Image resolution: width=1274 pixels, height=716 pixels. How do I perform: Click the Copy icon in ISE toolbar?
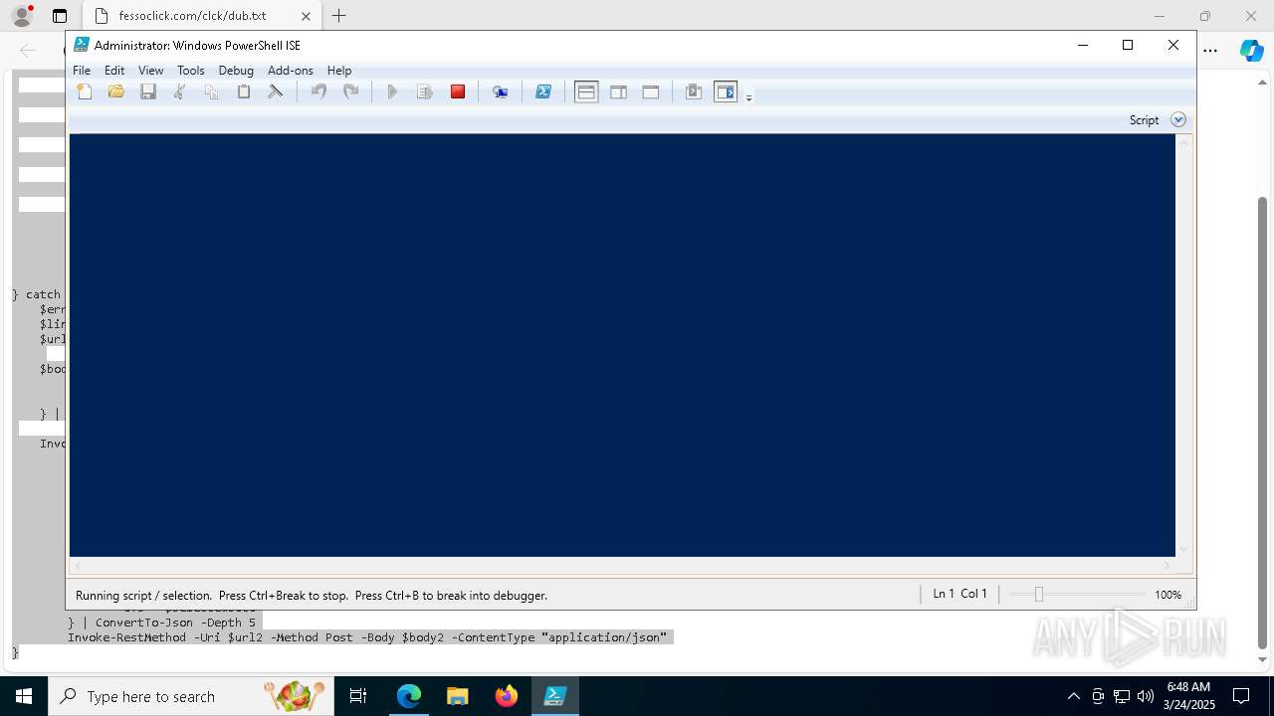tap(211, 91)
